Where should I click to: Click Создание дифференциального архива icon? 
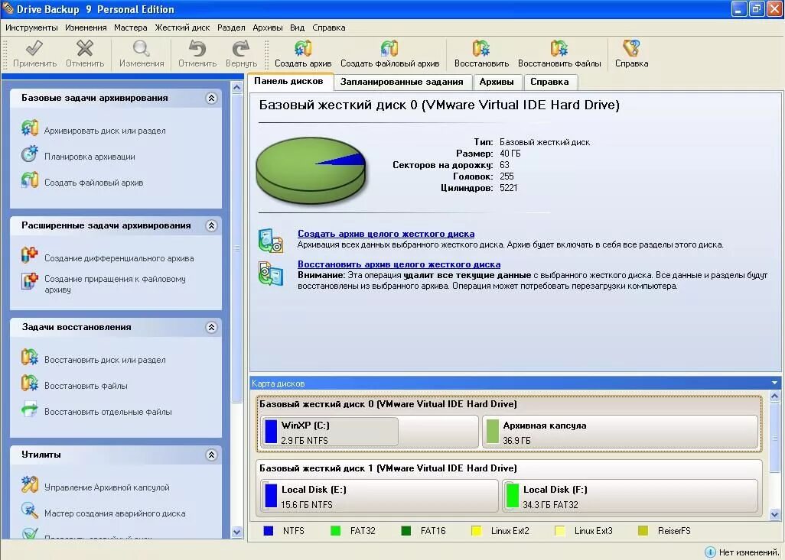[30, 254]
